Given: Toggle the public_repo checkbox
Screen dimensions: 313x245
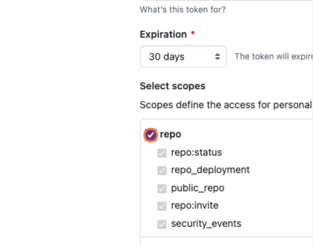Looking at the screenshot, I should (x=162, y=188).
